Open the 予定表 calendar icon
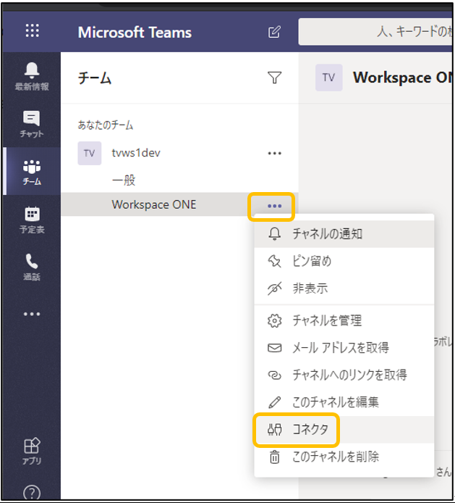This screenshot has height=503, width=455. tap(32, 220)
